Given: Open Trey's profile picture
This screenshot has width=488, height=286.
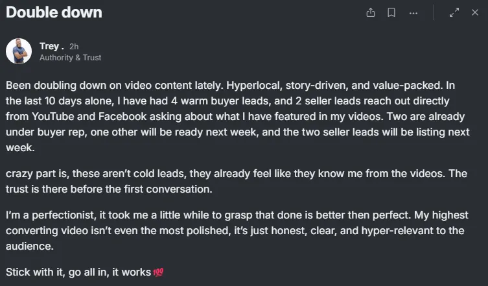Looking at the screenshot, I should (19, 51).
